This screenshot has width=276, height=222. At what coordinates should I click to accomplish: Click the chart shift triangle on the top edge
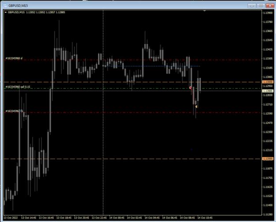(204, 11)
